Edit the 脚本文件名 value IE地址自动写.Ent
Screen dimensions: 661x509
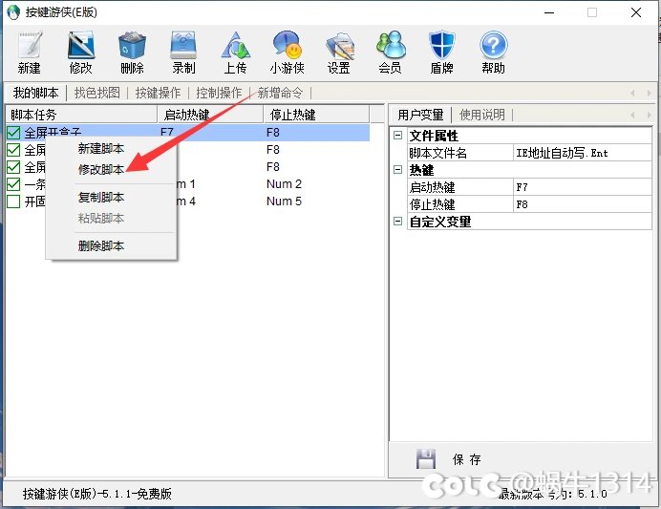[582, 153]
